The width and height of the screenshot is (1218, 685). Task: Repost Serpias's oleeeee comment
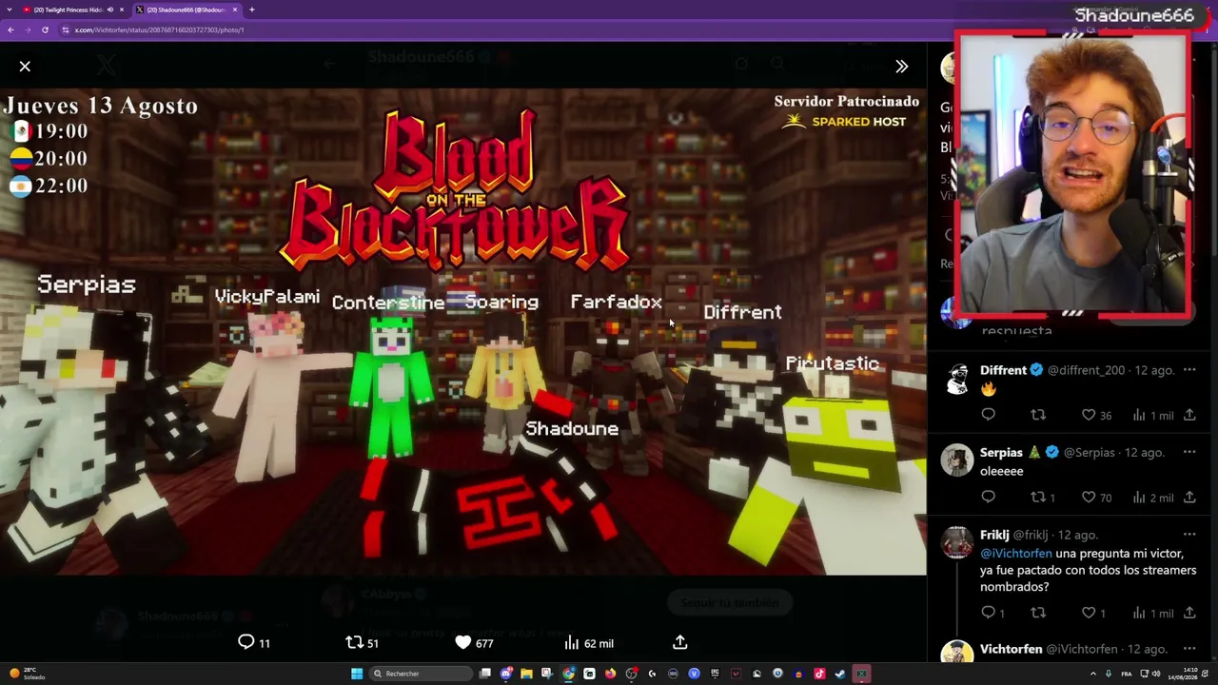1043,497
